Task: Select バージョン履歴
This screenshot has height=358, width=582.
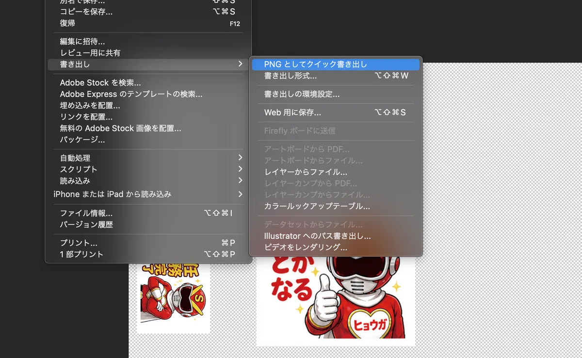Action: (148, 225)
